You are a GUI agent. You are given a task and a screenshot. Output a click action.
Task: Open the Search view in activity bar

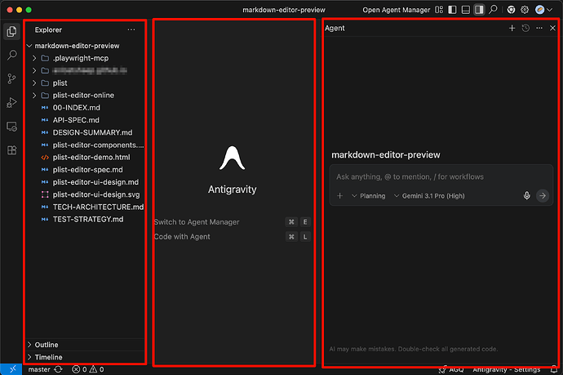(11, 55)
